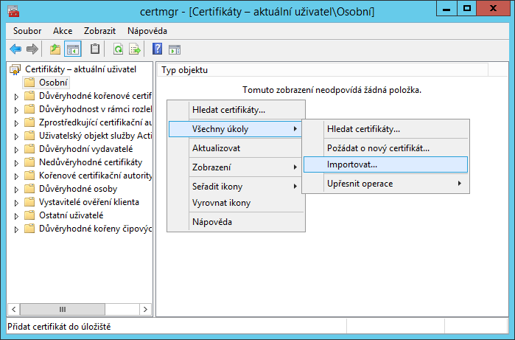Click the Refresh toolbar icon
The image size is (515, 340).
pos(118,49)
